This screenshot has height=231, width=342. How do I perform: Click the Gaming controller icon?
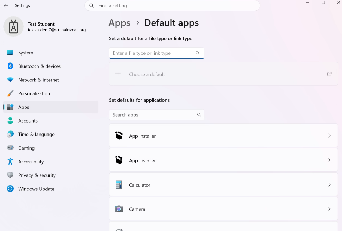pos(10,148)
